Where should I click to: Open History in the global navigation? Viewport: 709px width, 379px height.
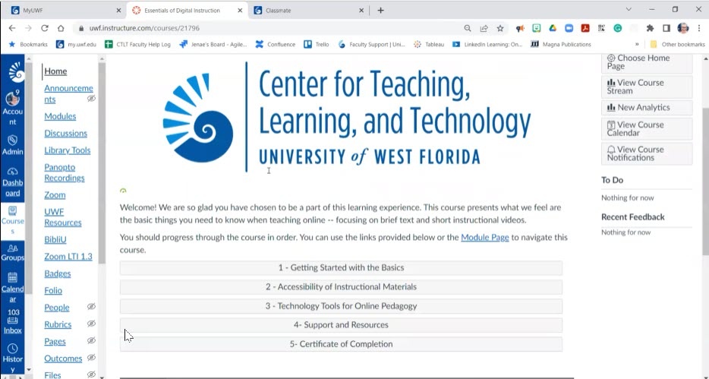tap(12, 358)
